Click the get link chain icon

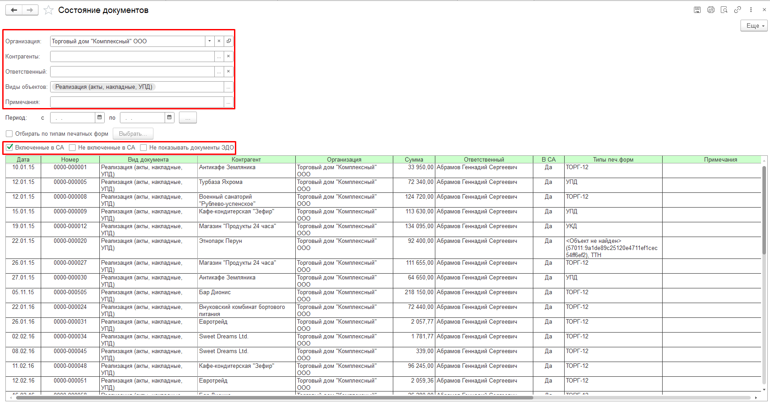pyautogui.click(x=737, y=10)
